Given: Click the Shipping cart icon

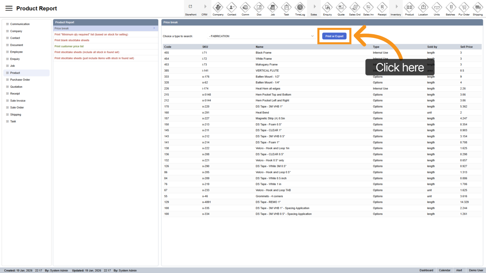Looking at the screenshot, I should tap(477, 7).
